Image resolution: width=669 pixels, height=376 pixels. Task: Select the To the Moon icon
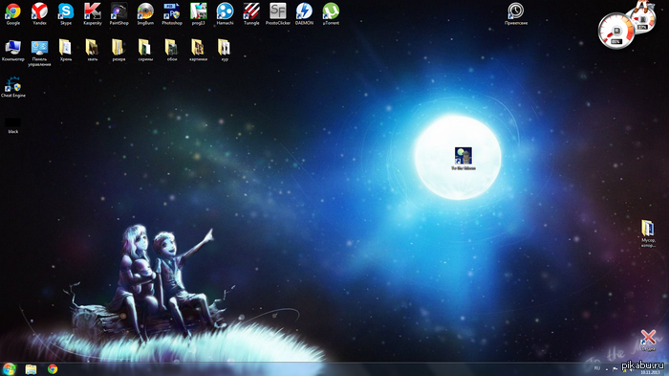coord(464,159)
